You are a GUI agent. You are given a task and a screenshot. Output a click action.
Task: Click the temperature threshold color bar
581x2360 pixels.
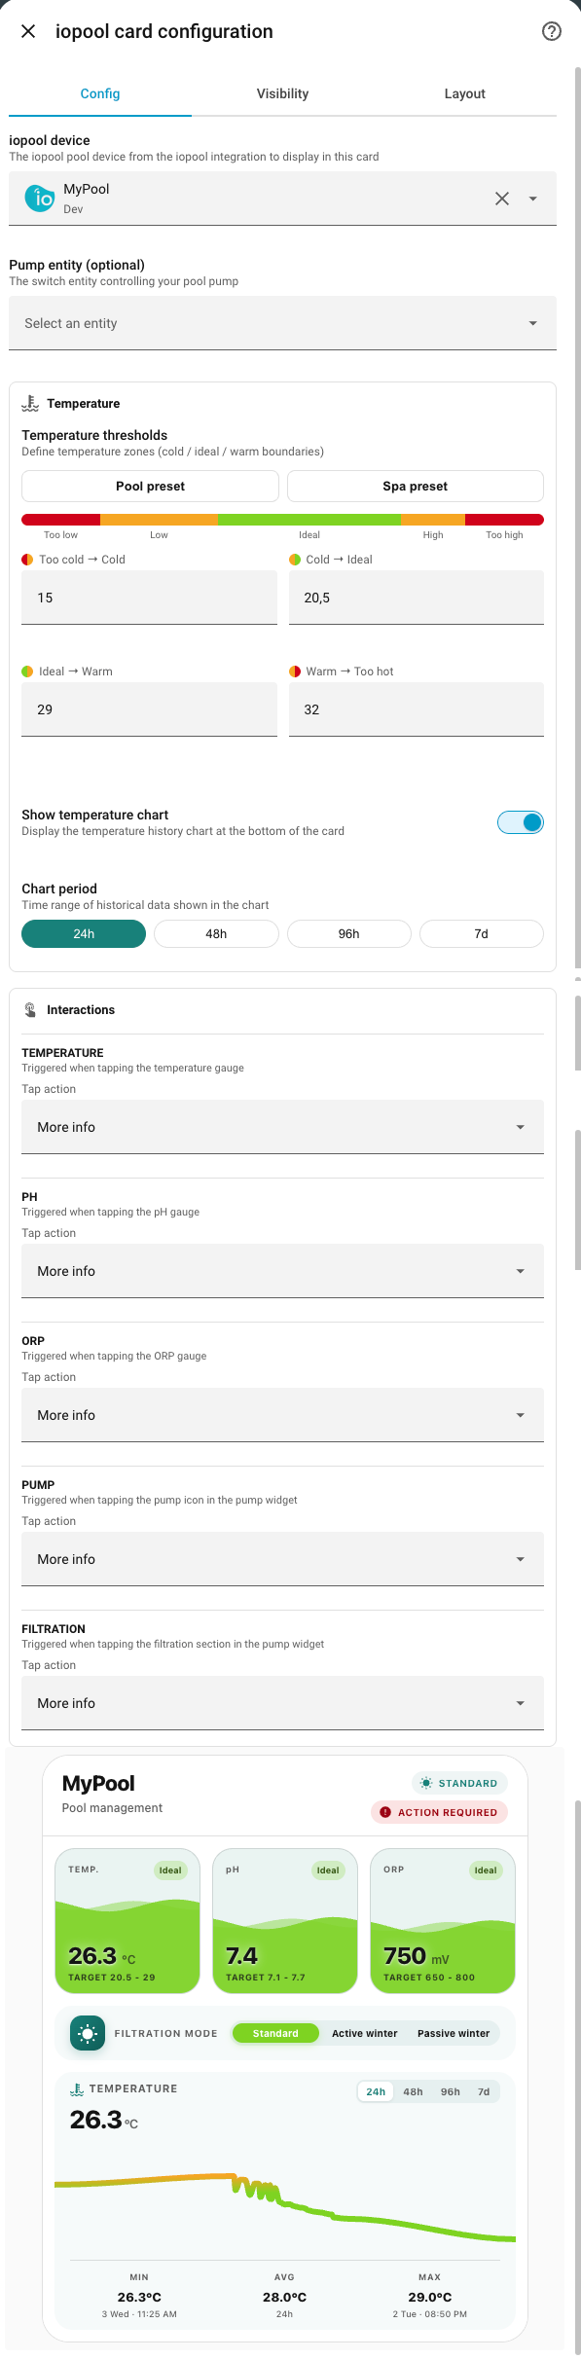coord(282,520)
